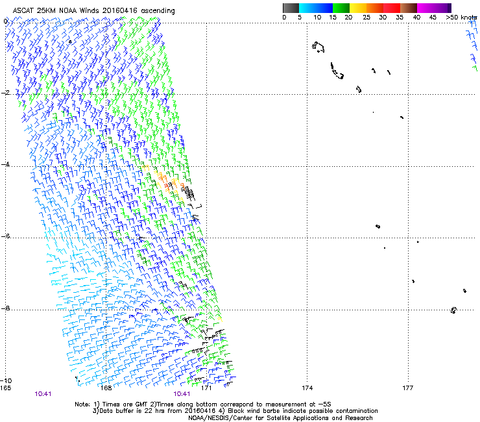
Task: Click the brown 35-40 knots legend swatch
Action: coord(409,8)
